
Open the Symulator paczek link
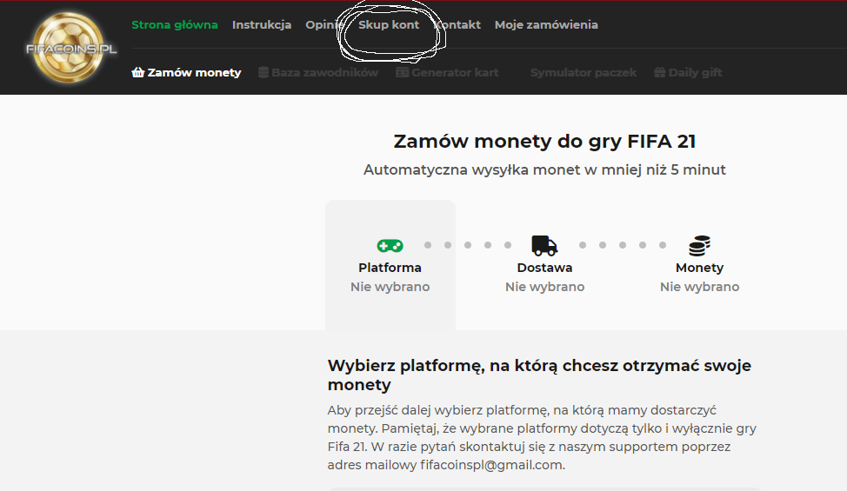pyautogui.click(x=584, y=72)
